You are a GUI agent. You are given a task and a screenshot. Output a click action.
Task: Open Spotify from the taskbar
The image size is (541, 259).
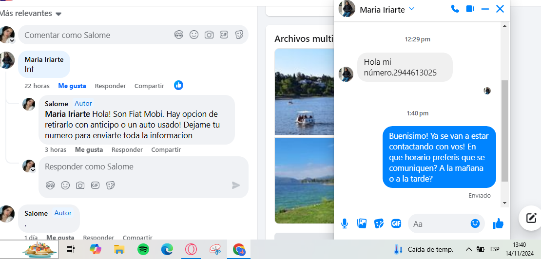tap(143, 249)
